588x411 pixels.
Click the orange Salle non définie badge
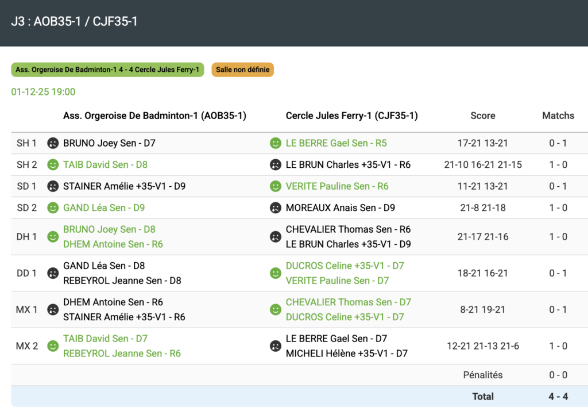(242, 70)
